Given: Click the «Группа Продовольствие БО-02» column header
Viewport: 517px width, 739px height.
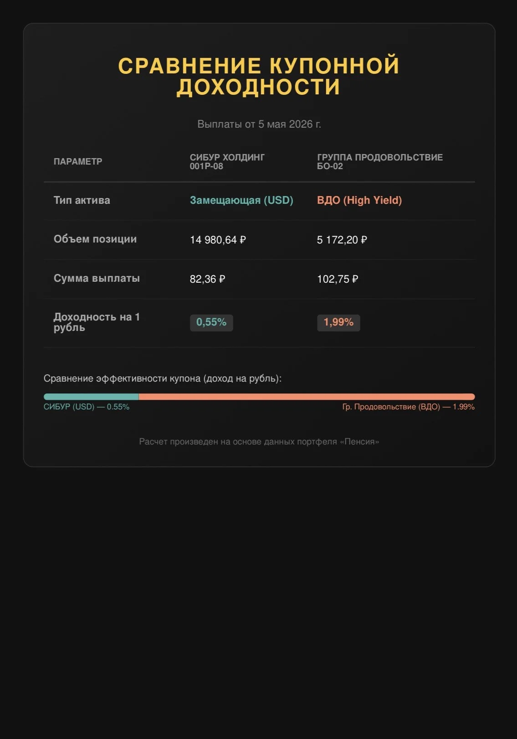Looking at the screenshot, I should [380, 161].
